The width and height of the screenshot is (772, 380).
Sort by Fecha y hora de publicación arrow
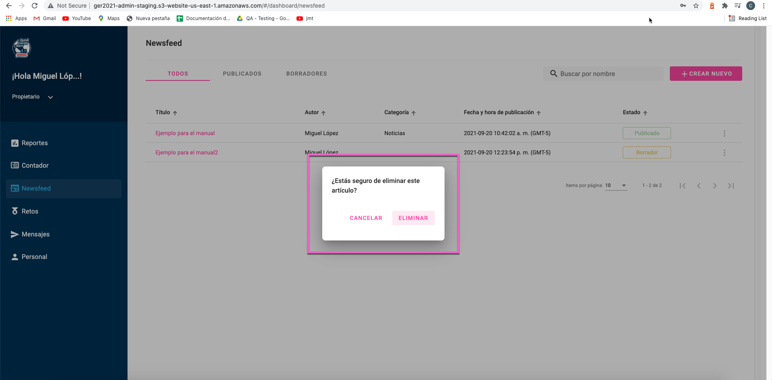pyautogui.click(x=539, y=113)
